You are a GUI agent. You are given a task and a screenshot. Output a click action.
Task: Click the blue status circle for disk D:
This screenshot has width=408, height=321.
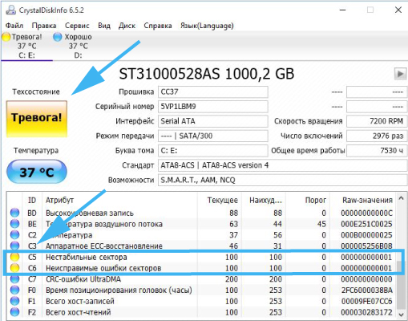[x=57, y=37]
